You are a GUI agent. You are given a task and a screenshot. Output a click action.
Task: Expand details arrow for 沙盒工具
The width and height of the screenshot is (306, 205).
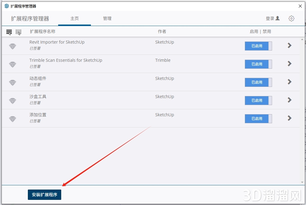click(289, 100)
